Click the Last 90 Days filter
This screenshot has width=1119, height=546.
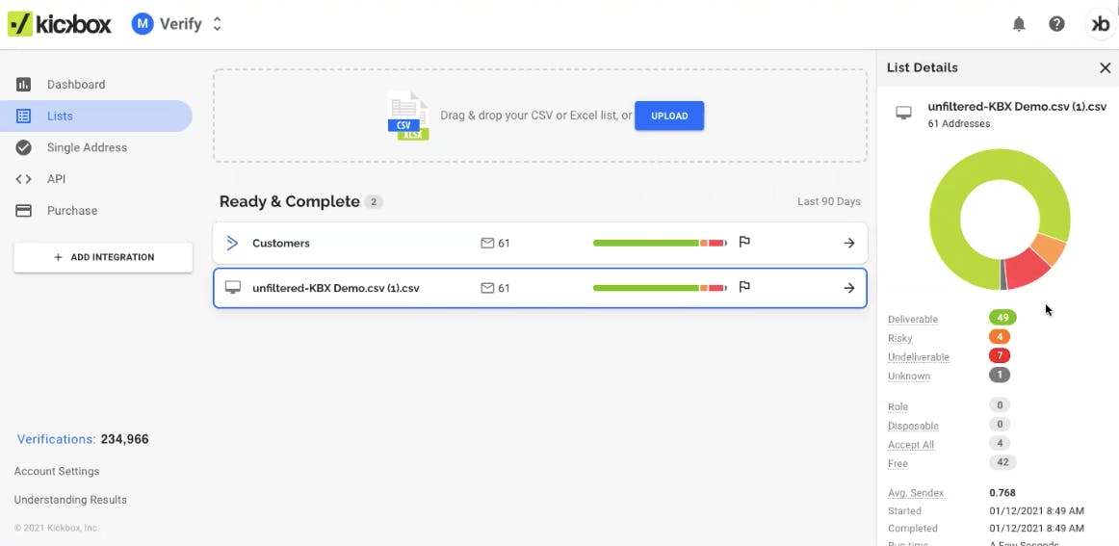coord(828,202)
